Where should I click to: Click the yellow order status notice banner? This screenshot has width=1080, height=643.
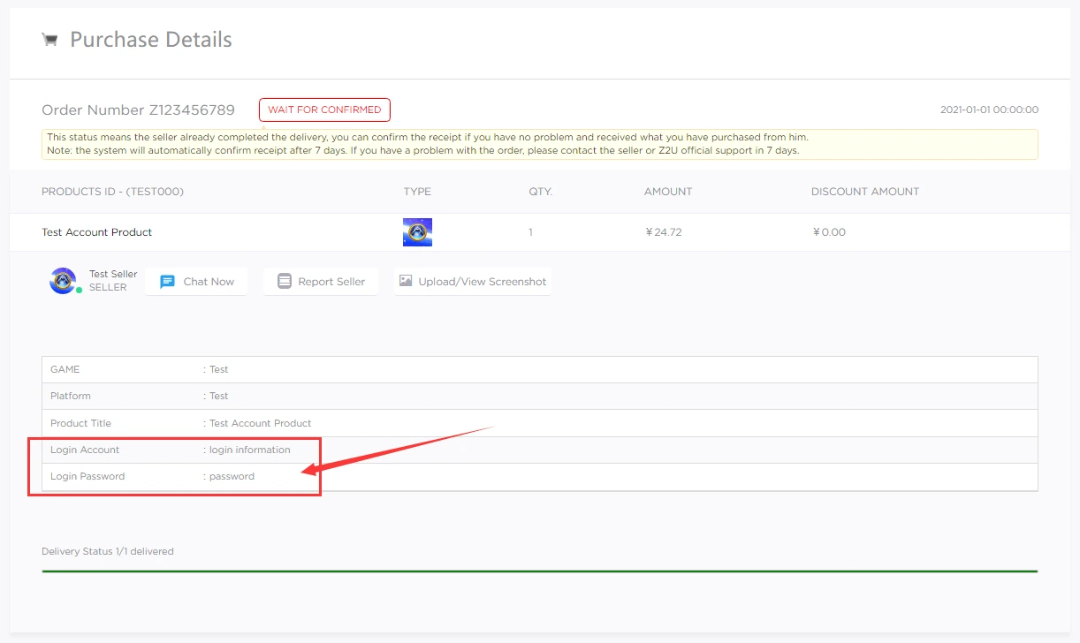click(540, 144)
